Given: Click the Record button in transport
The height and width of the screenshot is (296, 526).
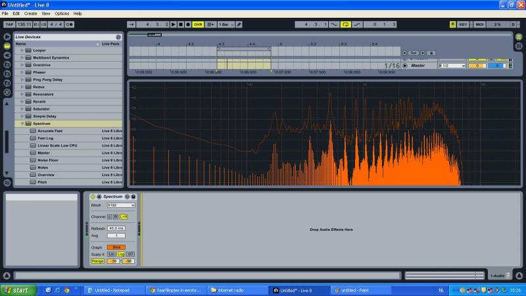Looking at the screenshot, I should [188, 24].
